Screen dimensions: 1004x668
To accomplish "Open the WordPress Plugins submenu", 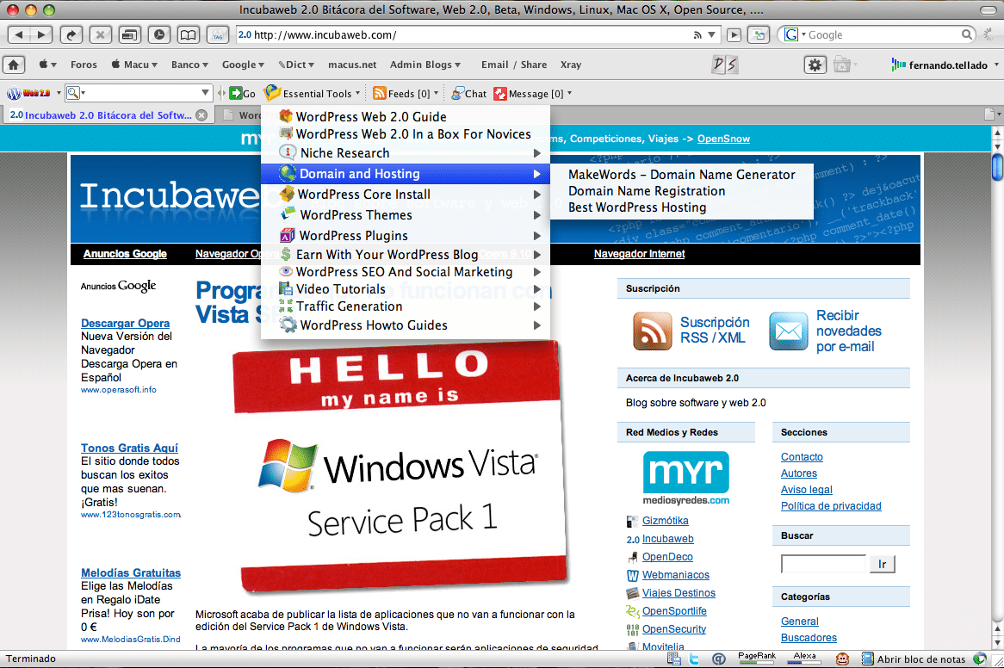I will point(406,236).
